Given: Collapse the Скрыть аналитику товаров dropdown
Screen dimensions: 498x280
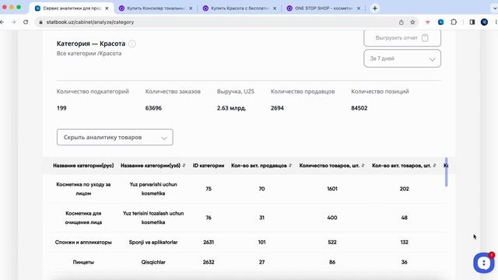Looking at the screenshot, I should 115,137.
